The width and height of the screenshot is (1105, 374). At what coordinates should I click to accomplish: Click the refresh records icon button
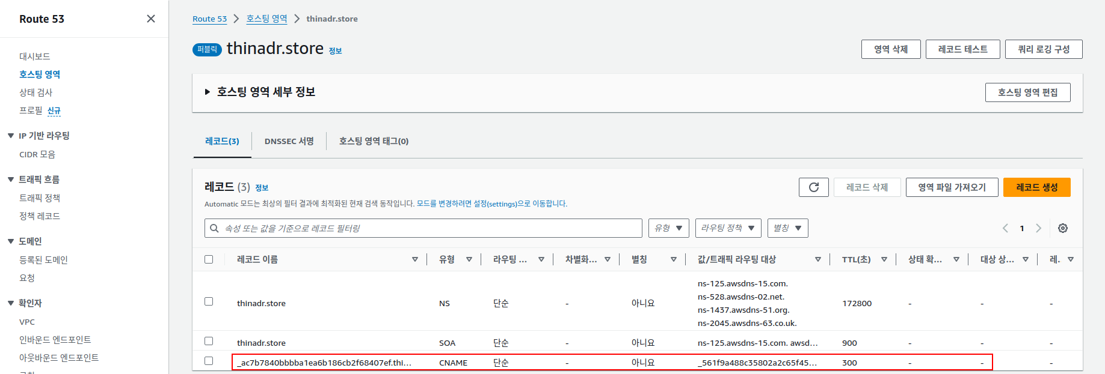(814, 187)
